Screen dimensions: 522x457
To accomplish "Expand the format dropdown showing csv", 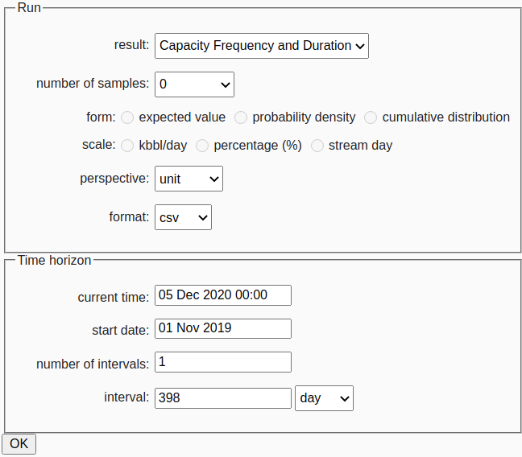I will pyautogui.click(x=183, y=217).
